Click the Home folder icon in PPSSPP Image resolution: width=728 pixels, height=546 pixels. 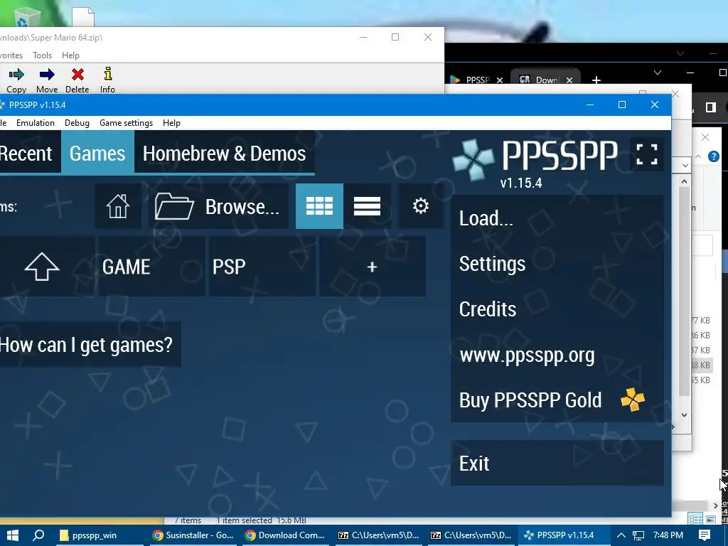point(118,206)
